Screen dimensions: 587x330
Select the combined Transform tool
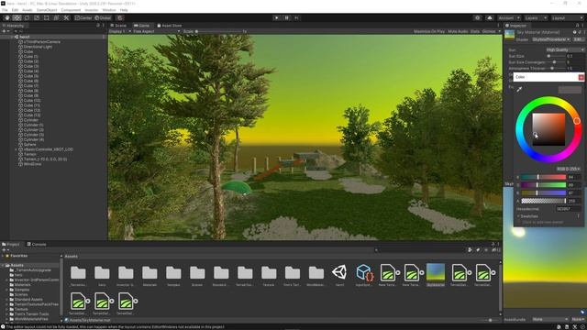coord(56,17)
